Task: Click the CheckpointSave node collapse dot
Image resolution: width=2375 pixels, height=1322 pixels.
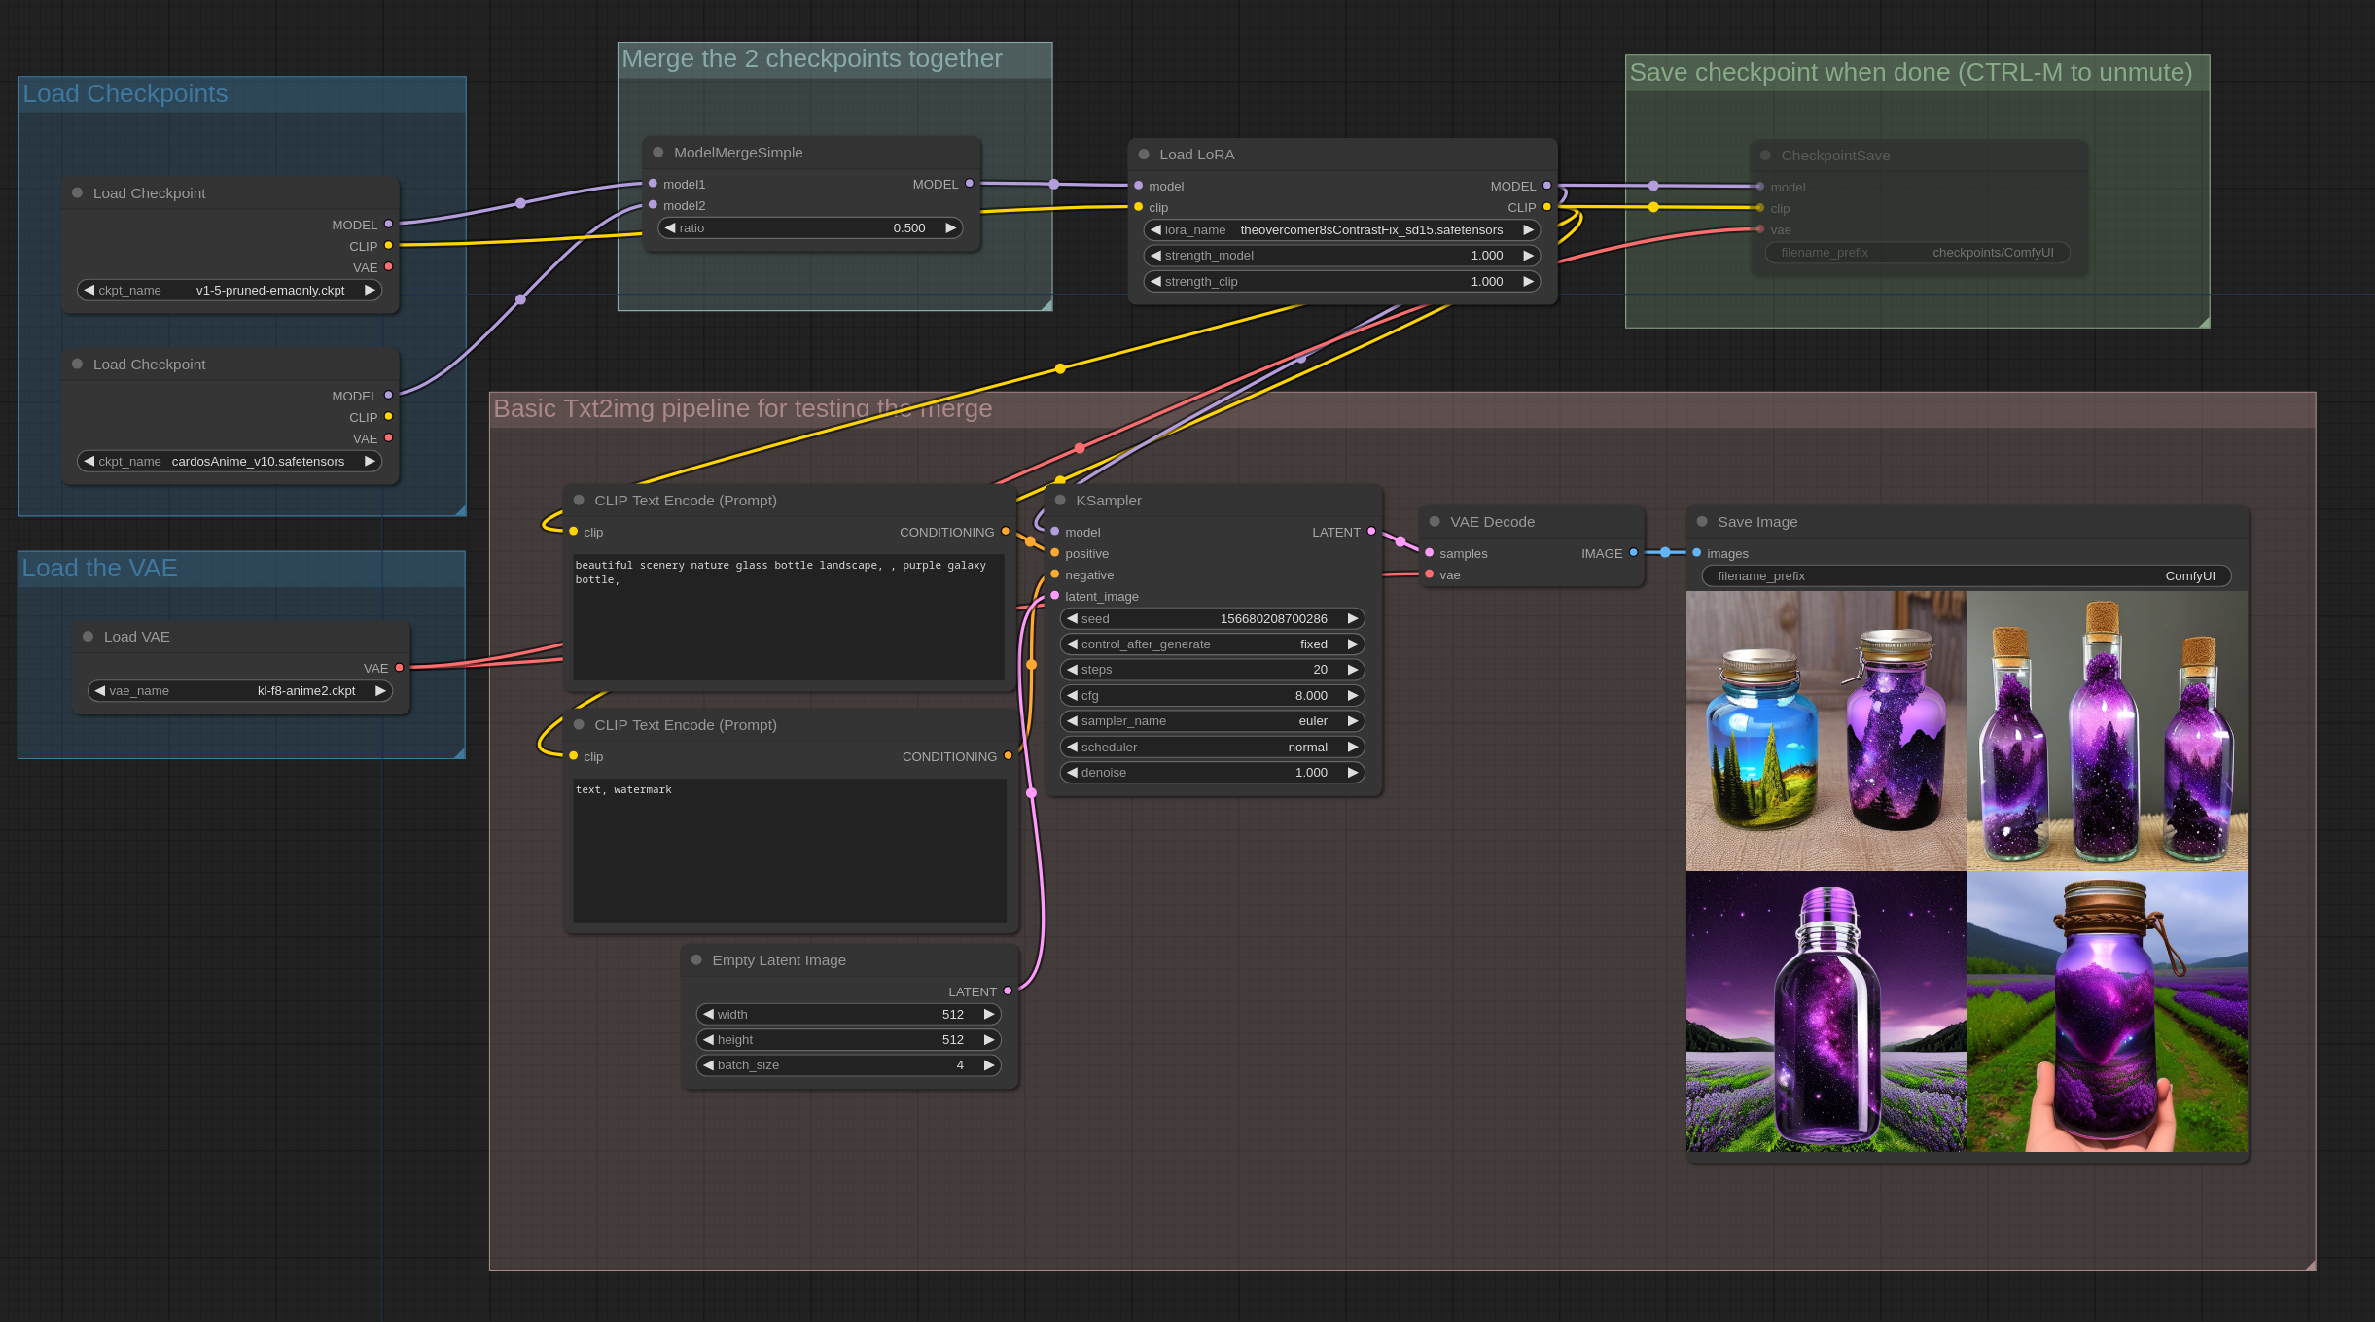Action: click(1765, 156)
